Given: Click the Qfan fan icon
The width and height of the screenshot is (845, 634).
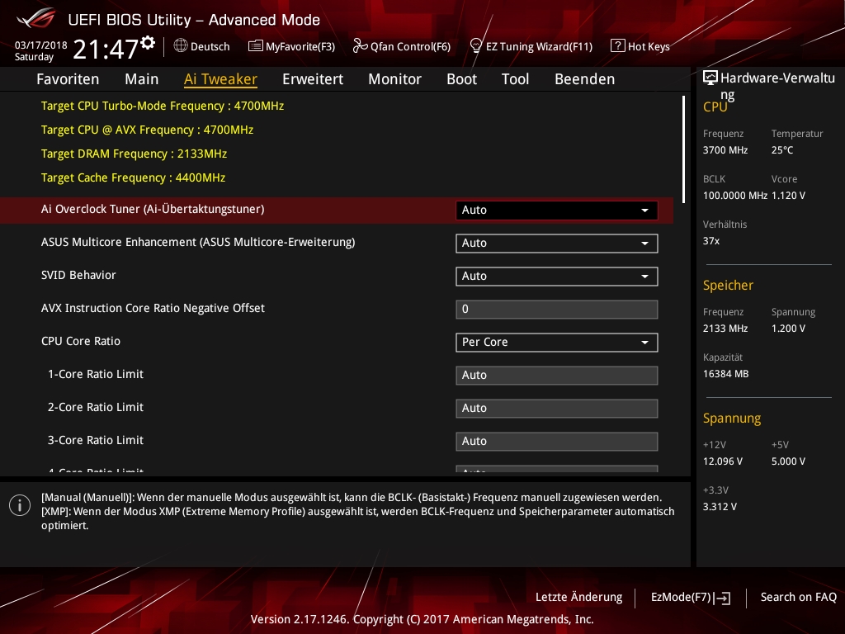Looking at the screenshot, I should pyautogui.click(x=360, y=46).
